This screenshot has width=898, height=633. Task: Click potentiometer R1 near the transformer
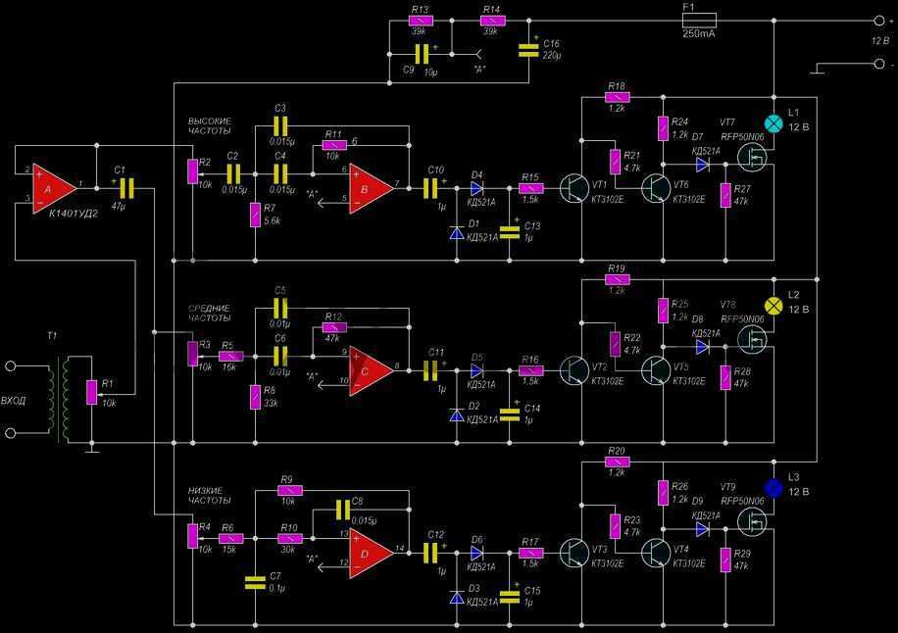[91, 391]
